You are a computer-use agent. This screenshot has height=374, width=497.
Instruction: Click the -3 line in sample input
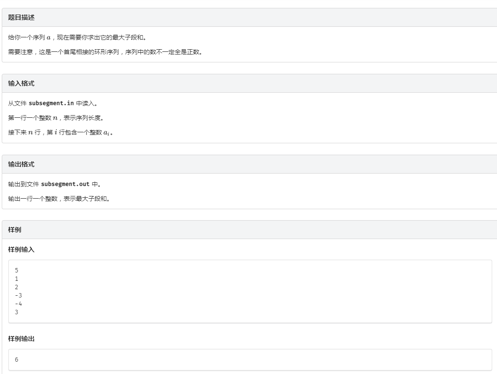[x=18, y=296]
